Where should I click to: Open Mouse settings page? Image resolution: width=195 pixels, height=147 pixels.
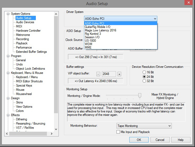20,90
